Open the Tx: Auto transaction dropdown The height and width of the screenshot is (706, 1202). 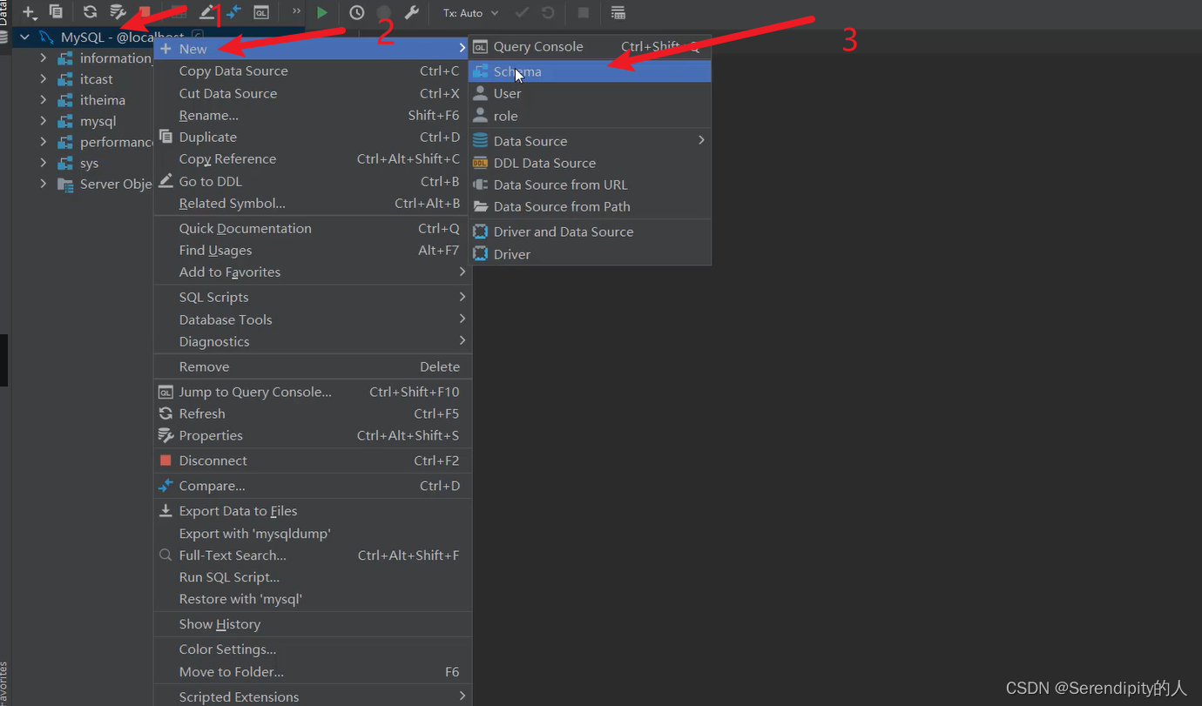pos(469,13)
